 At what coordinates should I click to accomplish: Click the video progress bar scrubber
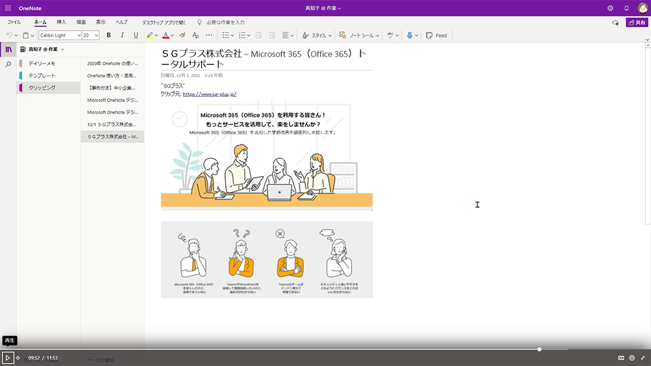(539, 349)
